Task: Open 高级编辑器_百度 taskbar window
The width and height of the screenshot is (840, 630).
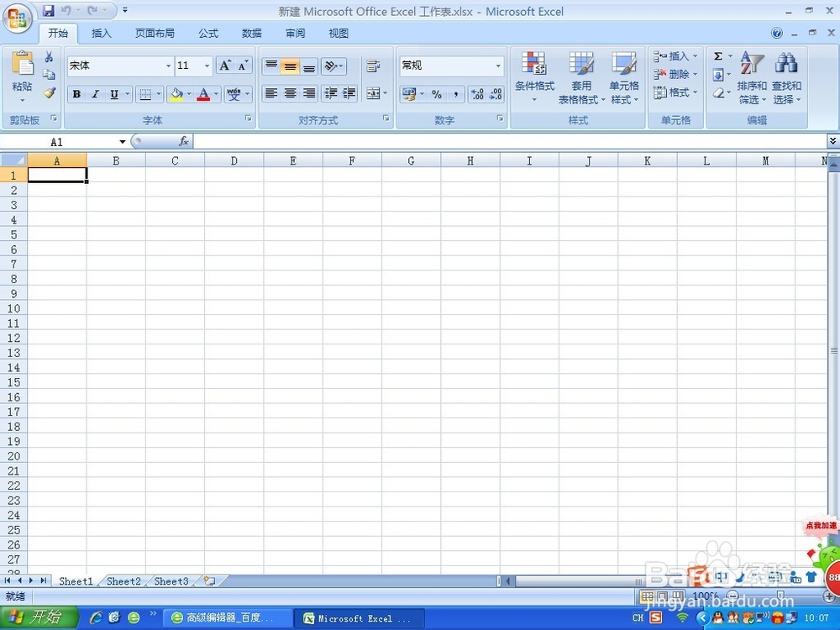Action: tap(227, 617)
